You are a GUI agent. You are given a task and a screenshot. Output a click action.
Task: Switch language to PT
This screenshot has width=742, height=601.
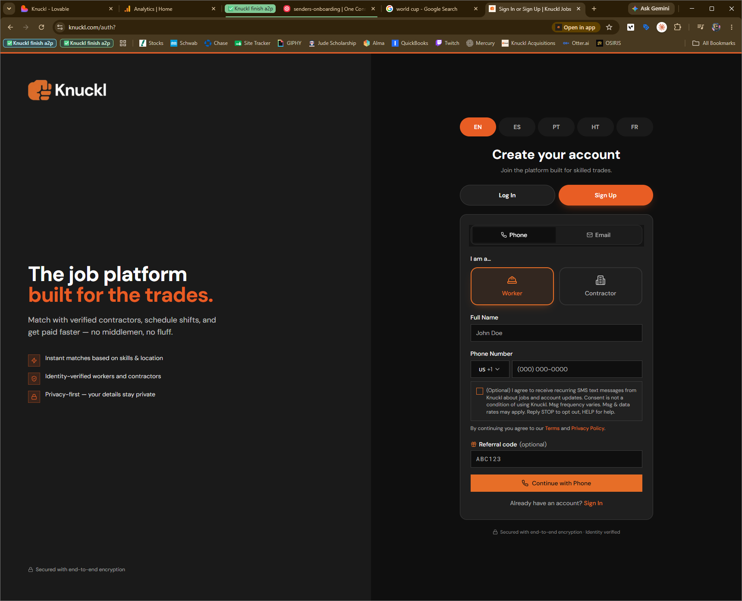pos(556,127)
